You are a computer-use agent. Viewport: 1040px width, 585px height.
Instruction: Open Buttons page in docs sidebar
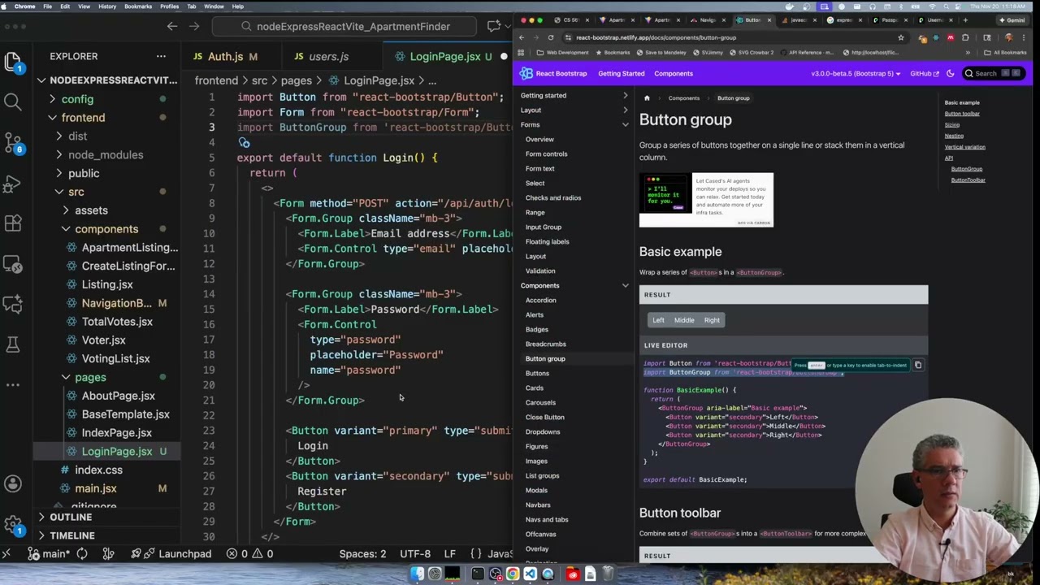pyautogui.click(x=537, y=374)
